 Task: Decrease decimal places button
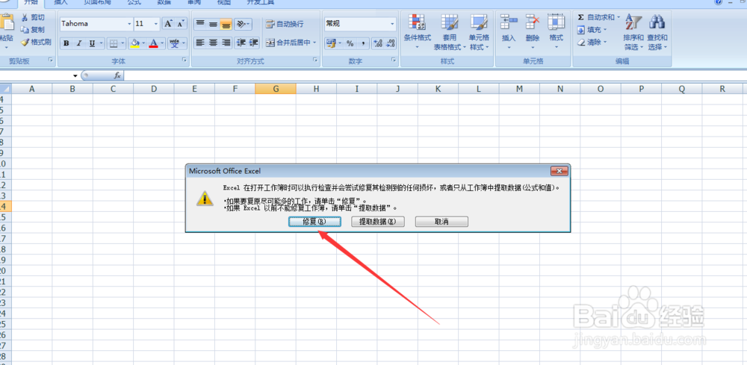pos(391,43)
